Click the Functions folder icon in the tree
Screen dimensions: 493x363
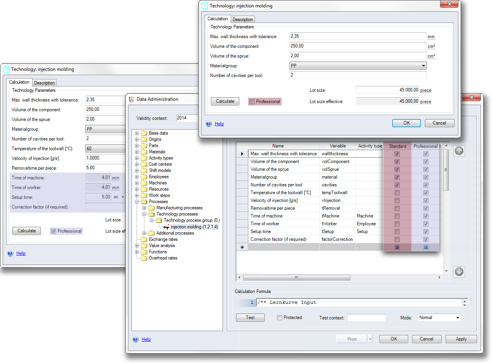[144, 252]
